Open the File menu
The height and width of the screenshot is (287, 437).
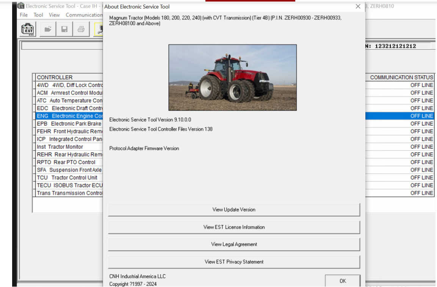click(x=23, y=15)
